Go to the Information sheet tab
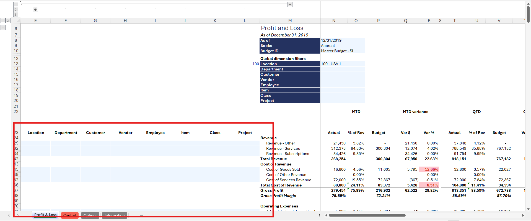 (x=115, y=215)
